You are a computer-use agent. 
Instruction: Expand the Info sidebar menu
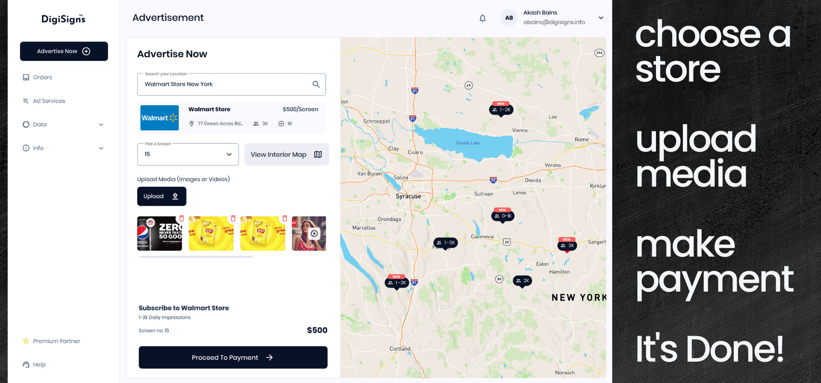[x=101, y=148]
